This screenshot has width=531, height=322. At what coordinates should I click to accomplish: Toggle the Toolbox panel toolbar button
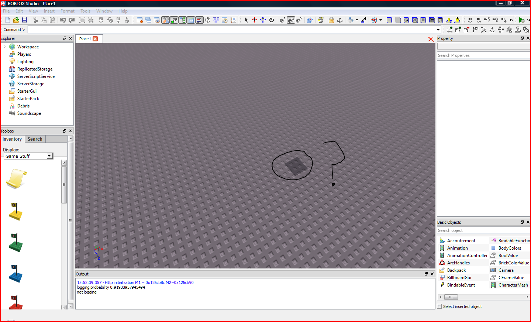166,20
